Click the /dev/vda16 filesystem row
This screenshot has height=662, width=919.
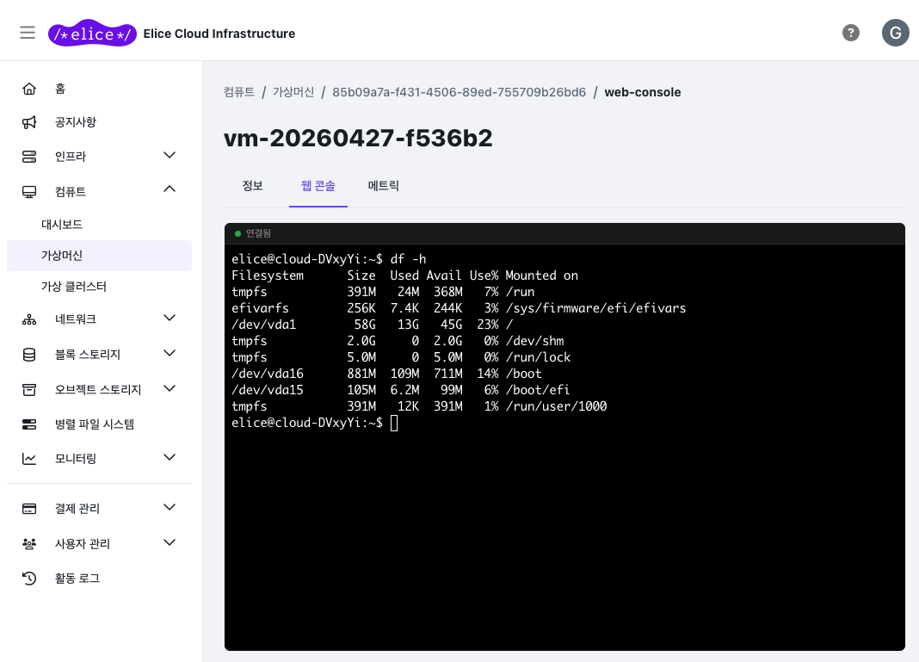387,374
